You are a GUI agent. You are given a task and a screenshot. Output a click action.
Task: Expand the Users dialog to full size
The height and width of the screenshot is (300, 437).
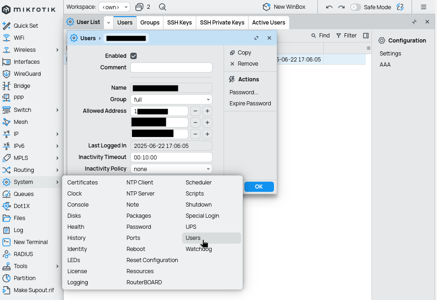(256, 38)
